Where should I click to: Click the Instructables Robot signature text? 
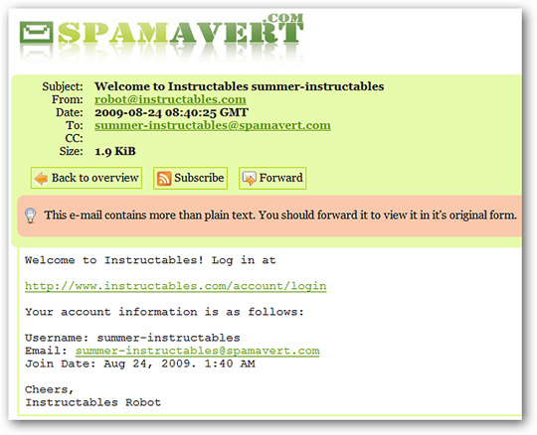tap(93, 402)
